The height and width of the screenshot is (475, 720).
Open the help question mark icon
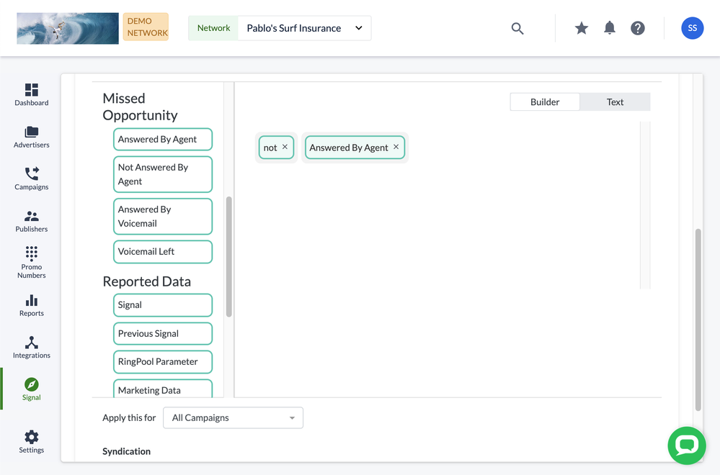[637, 28]
